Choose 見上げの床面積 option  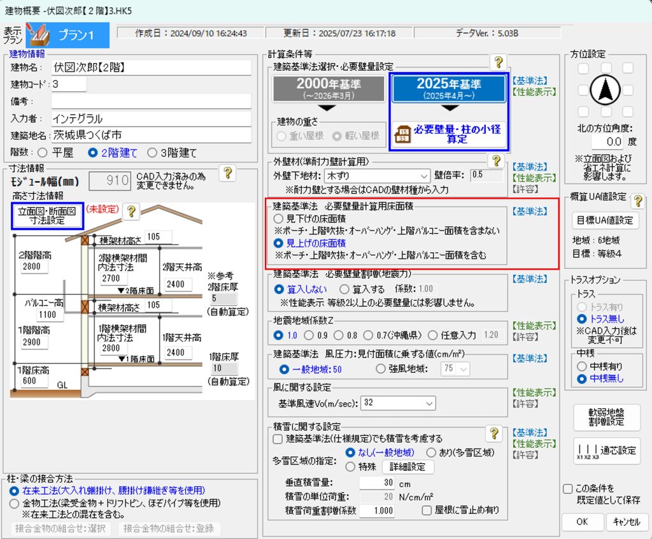coord(278,243)
